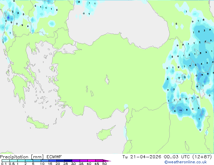Click the date "Tu 21-04-2026"
Screen dimensions: 214x165
[x=142, y=157]
